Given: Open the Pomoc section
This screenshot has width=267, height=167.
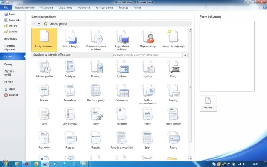Looking at the screenshot, I should [x=9, y=82].
